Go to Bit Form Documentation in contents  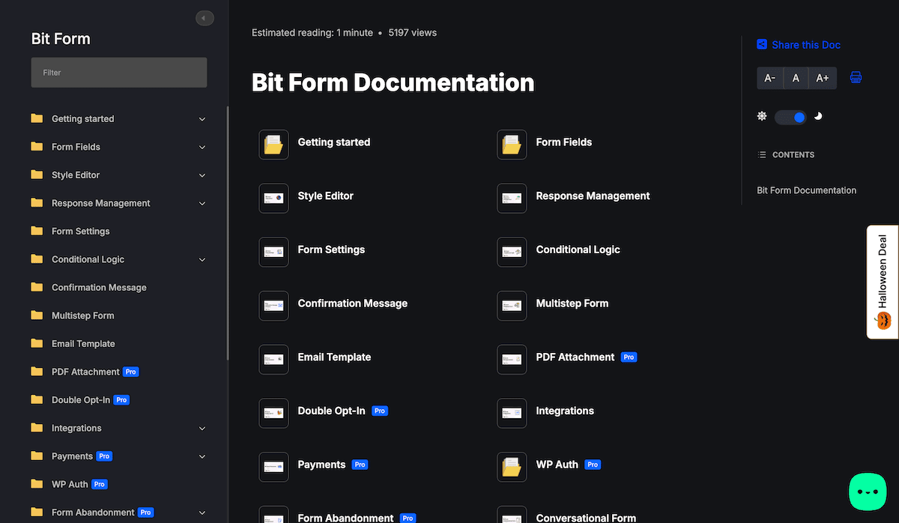[807, 190]
